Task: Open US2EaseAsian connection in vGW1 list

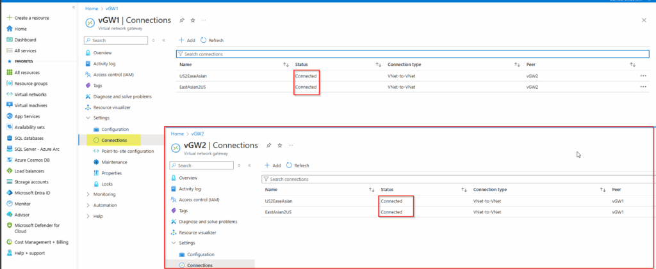Action: (x=193, y=76)
